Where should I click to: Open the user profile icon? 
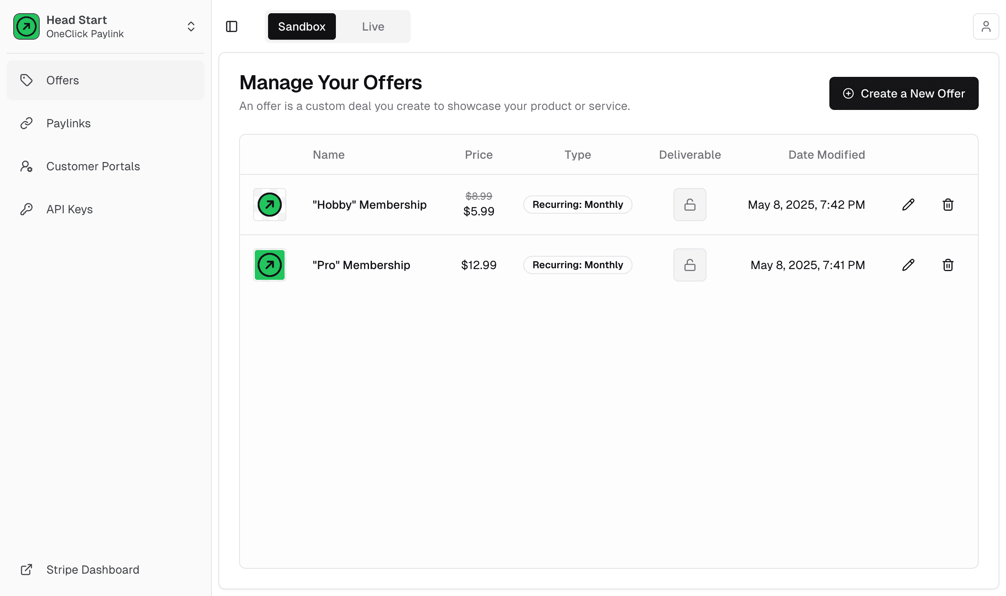(986, 26)
